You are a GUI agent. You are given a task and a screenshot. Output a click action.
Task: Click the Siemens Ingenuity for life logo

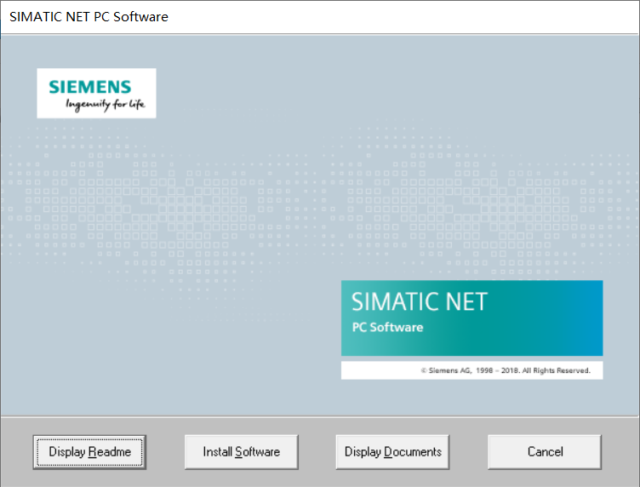(96, 94)
